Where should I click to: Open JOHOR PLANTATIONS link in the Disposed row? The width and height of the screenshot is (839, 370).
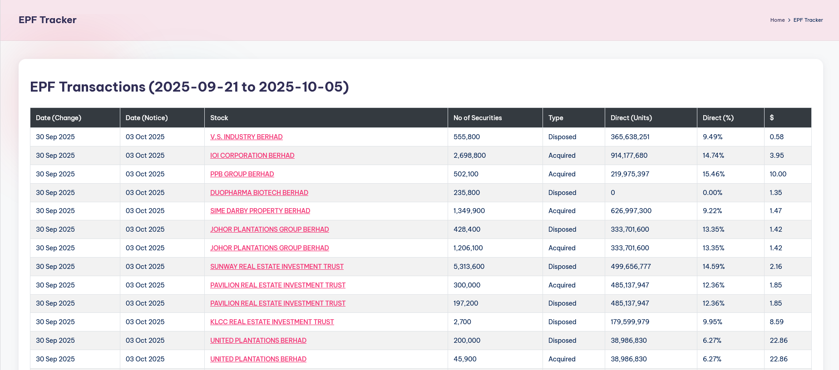(269, 229)
